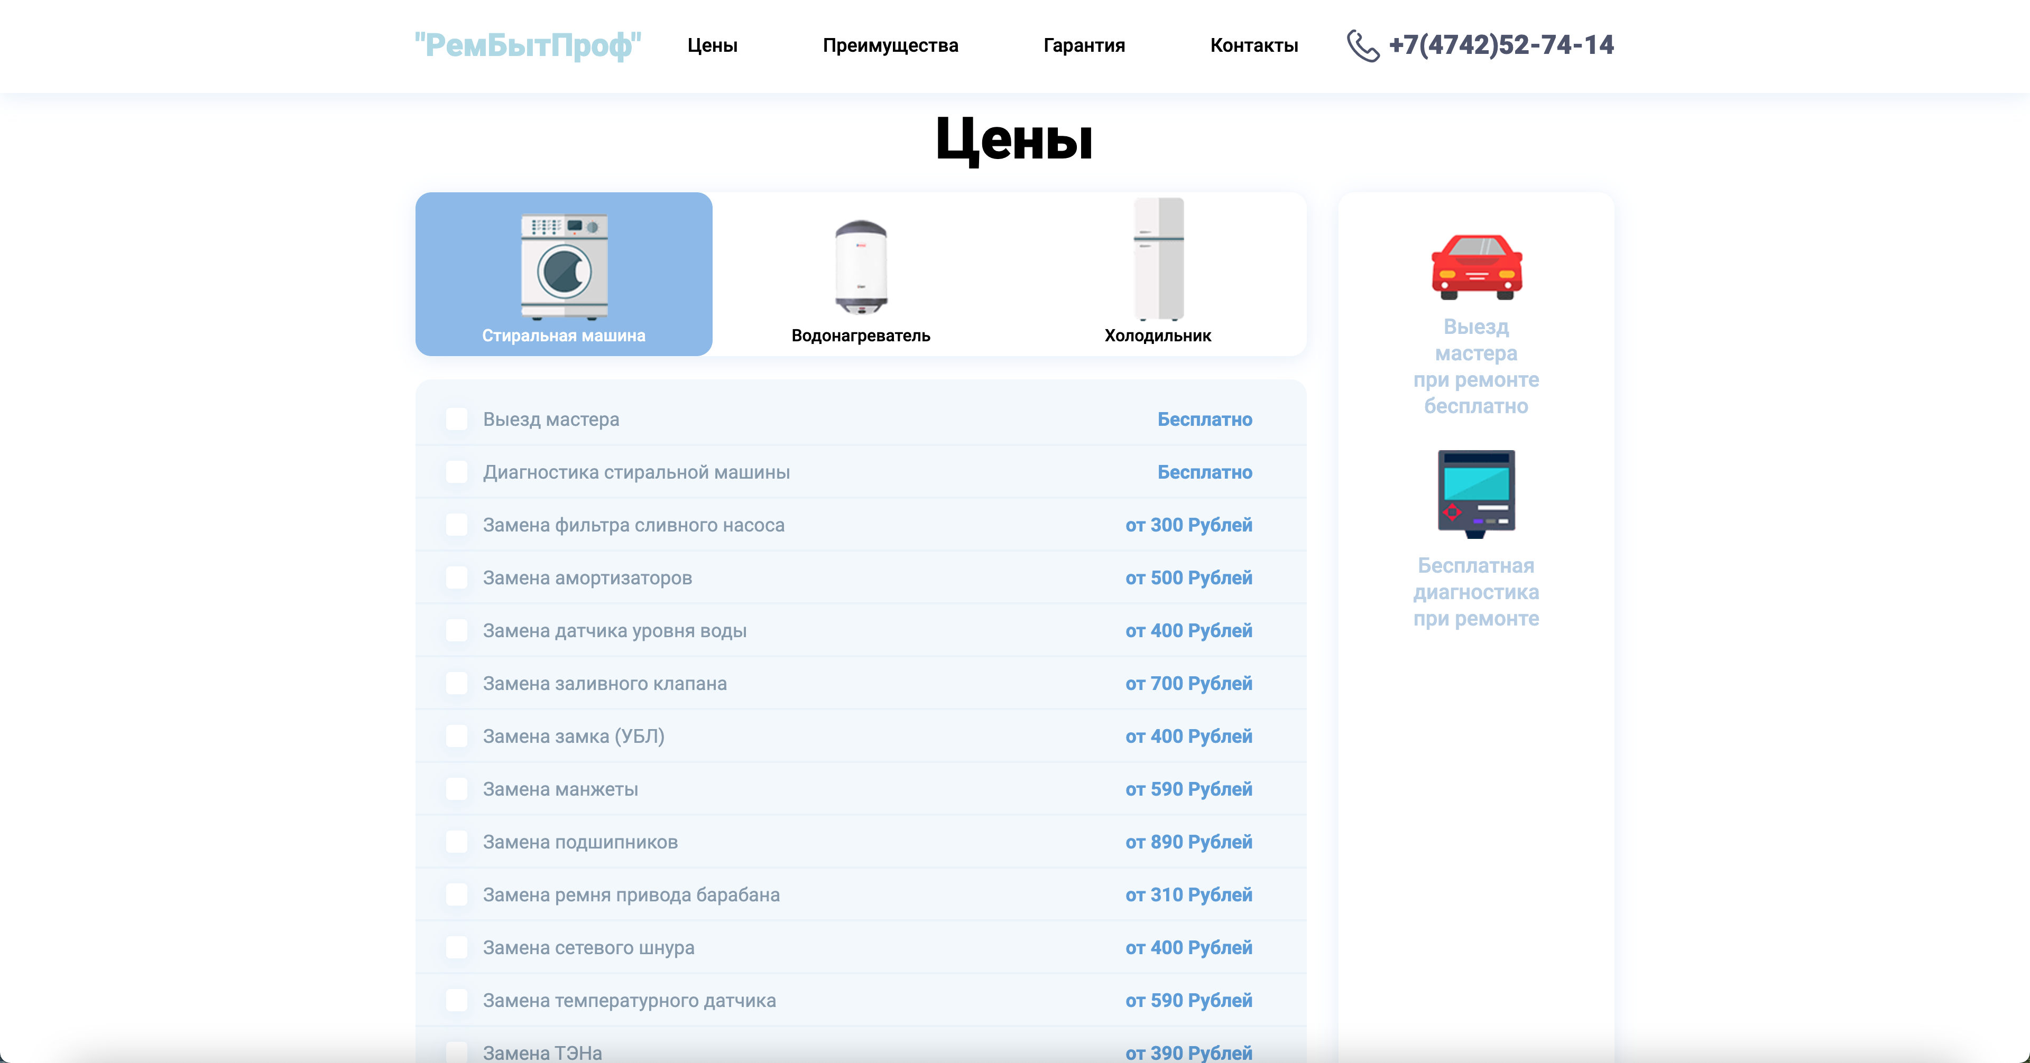The height and width of the screenshot is (1063, 2030).
Task: Tick Замена ремня привода барабана checkbox
Action: (457, 894)
